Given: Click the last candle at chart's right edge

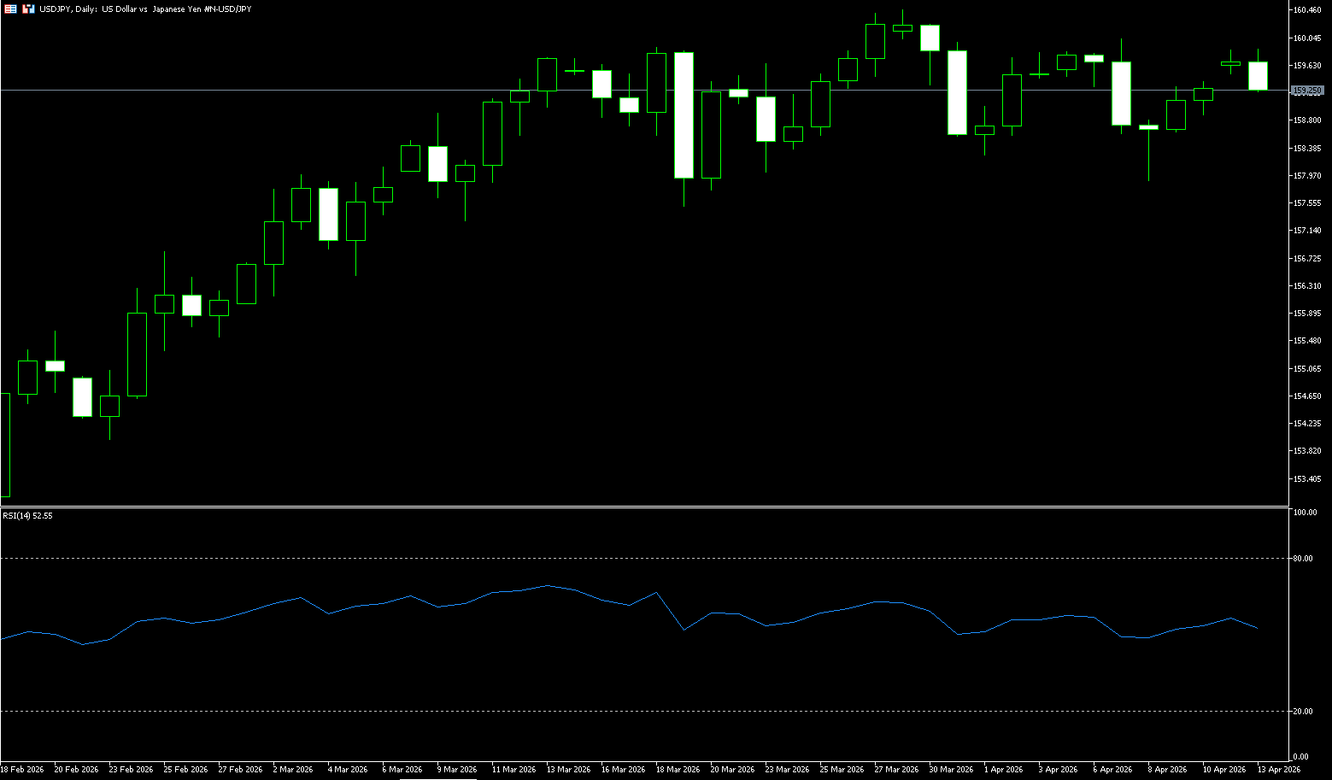Looking at the screenshot, I should point(1258,75).
